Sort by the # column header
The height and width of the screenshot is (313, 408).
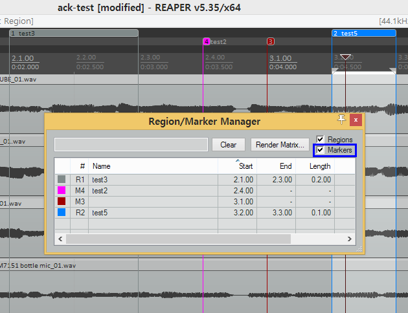click(80, 166)
